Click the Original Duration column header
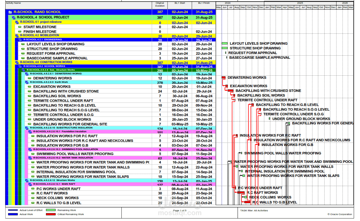The image size is (360, 221). [160, 4]
